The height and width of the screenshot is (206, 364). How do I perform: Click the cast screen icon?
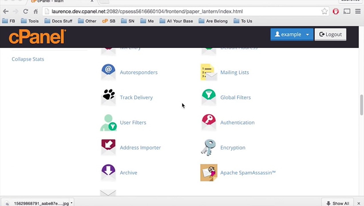pyautogui.click(x=347, y=11)
